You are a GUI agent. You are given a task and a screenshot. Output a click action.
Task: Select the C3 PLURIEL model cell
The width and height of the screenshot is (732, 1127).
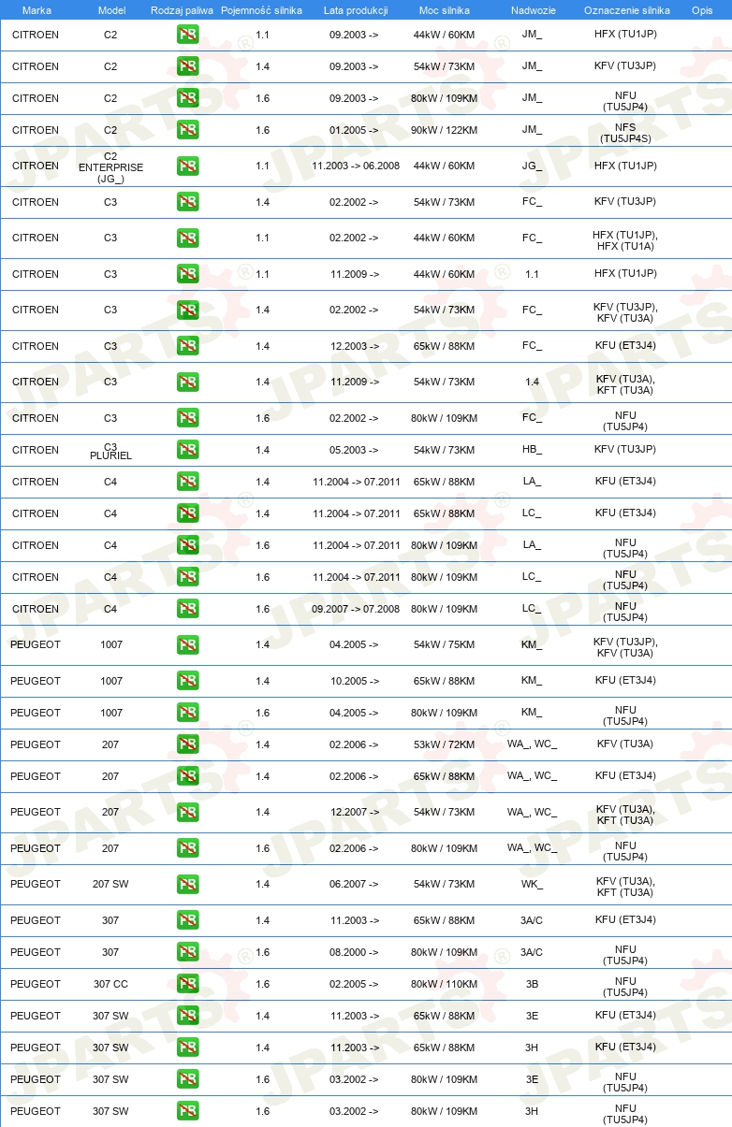(x=110, y=450)
